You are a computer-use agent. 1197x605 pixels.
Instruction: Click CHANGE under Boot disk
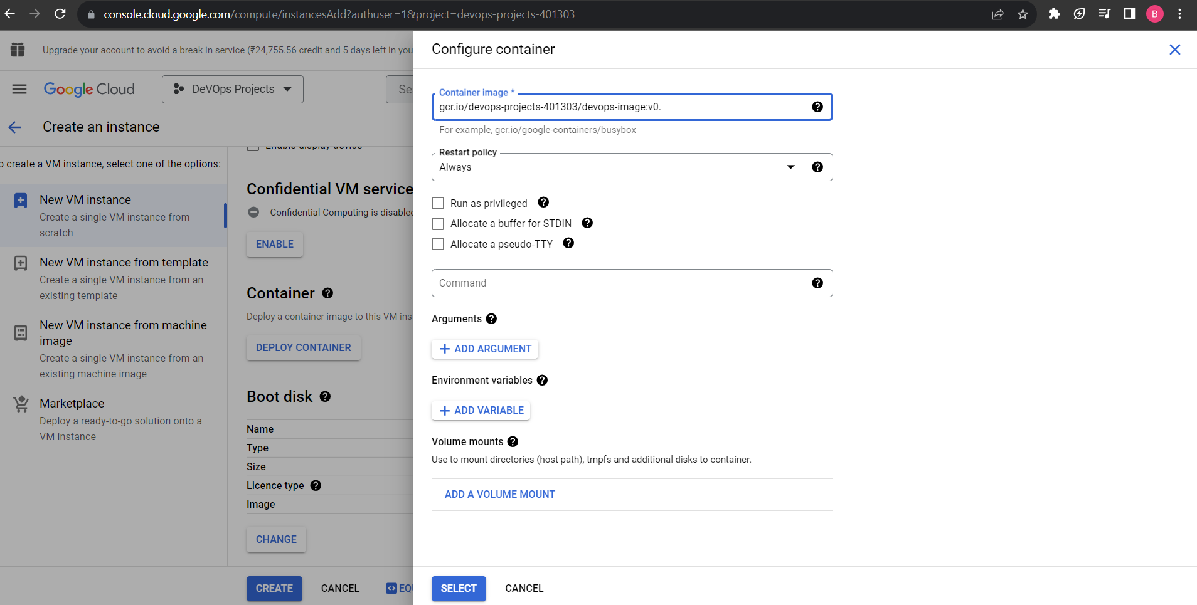coord(276,539)
